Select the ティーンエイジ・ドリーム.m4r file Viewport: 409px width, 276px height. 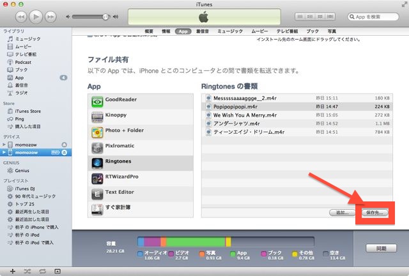297,132
